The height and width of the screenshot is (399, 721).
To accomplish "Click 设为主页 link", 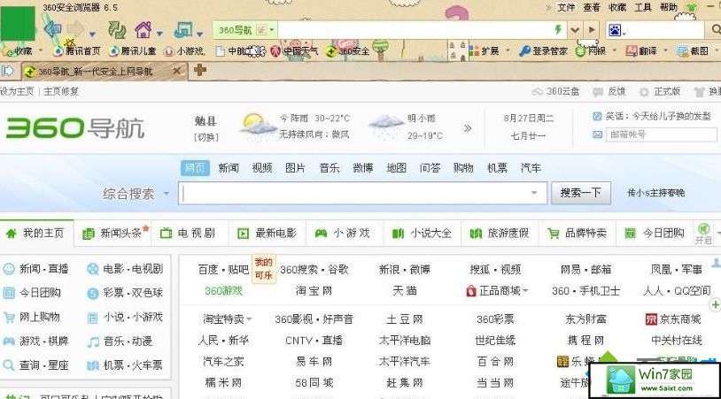I will [17, 91].
